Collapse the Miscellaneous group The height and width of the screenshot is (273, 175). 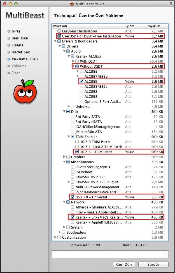pos(64,162)
